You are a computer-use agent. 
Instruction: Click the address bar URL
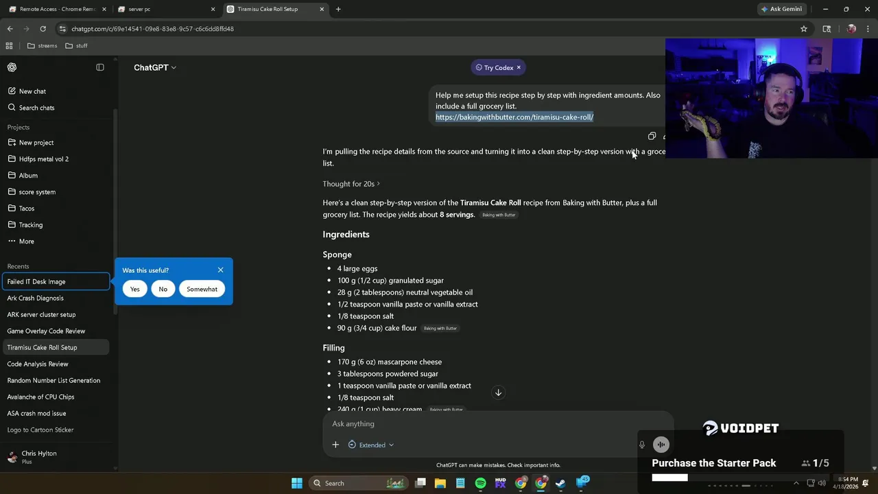153,29
